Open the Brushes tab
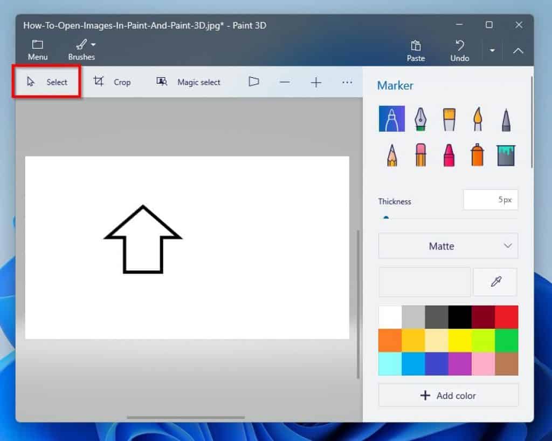 pyautogui.click(x=81, y=50)
